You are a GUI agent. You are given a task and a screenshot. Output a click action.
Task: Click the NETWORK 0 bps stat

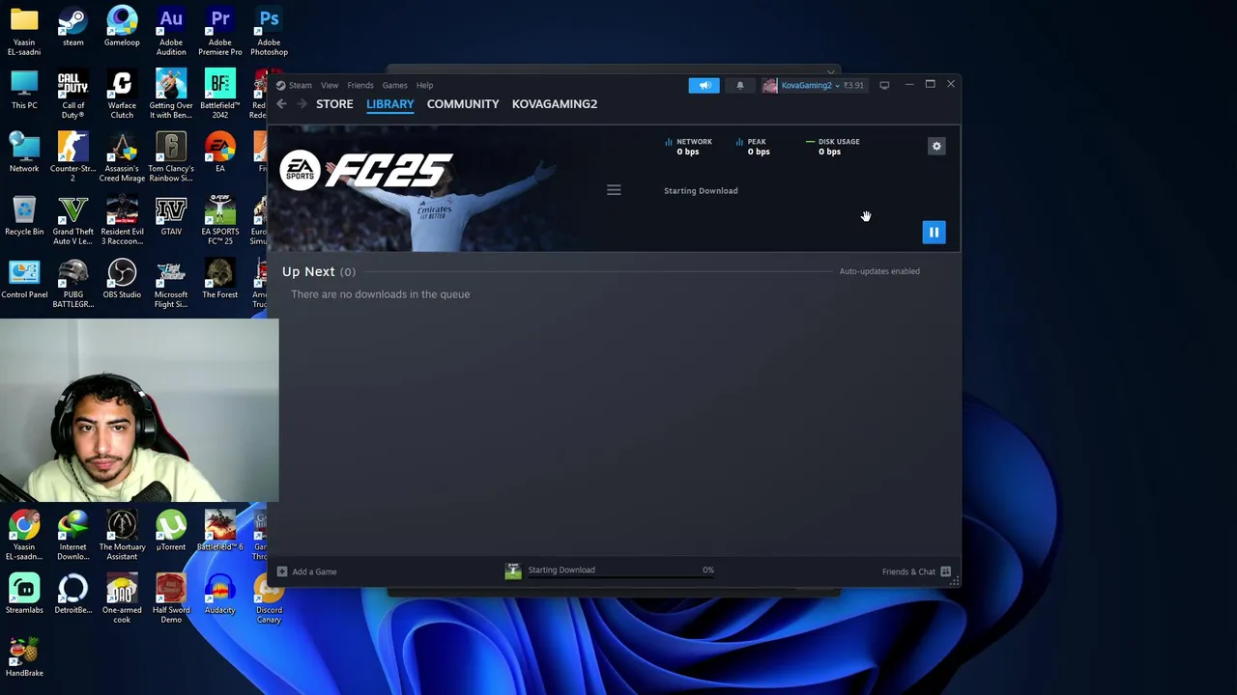click(688, 147)
